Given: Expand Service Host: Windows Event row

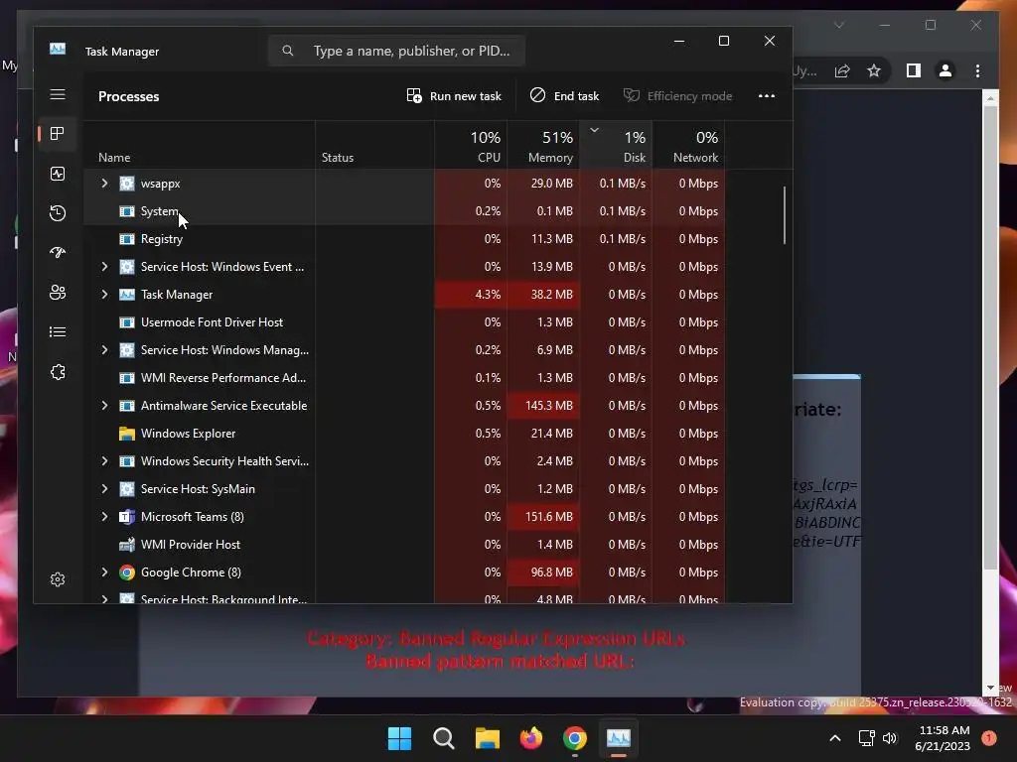Looking at the screenshot, I should pyautogui.click(x=104, y=266).
